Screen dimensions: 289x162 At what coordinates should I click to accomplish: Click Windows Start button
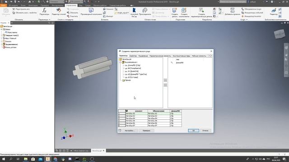[3, 159]
